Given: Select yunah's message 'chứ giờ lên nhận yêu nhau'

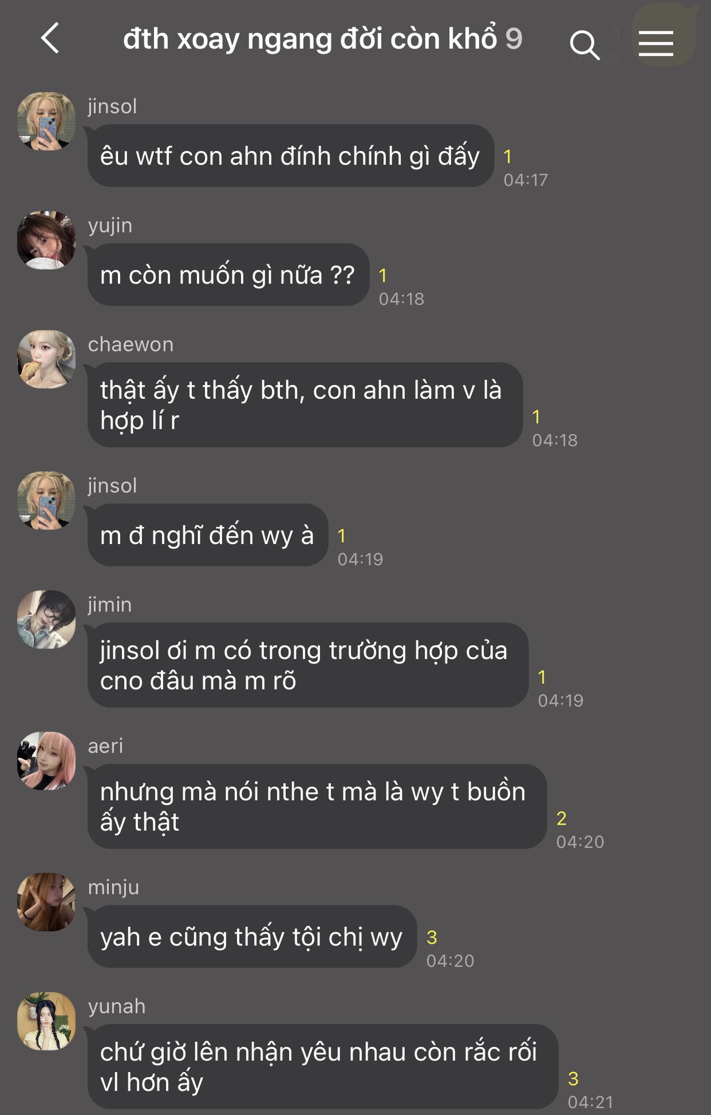Looking at the screenshot, I should pyautogui.click(x=322, y=1067).
